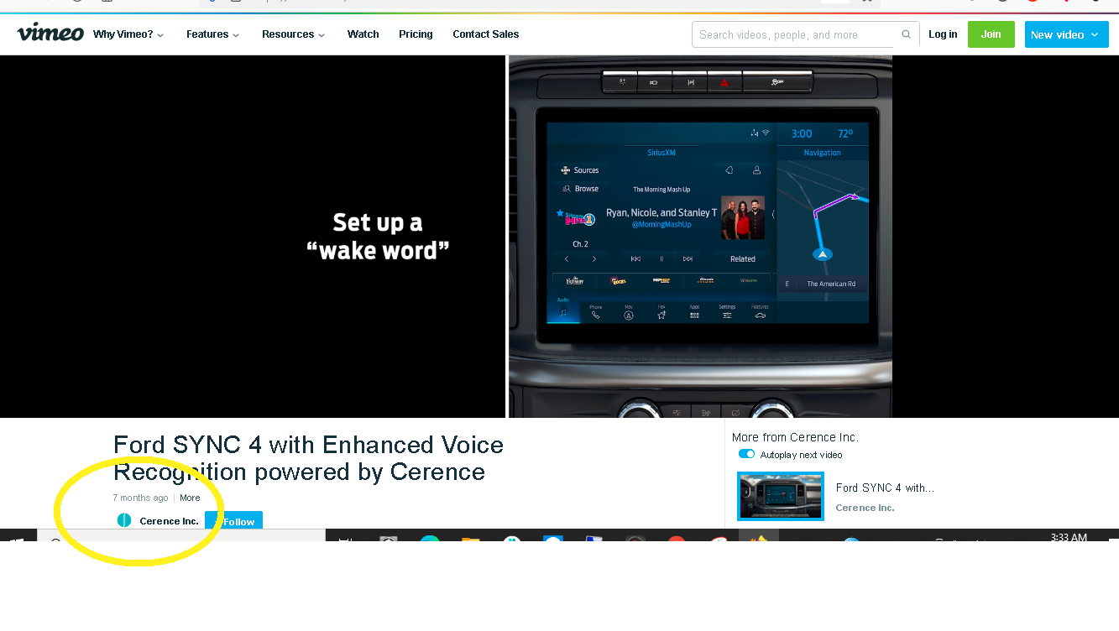
Task: Select Contact Sales in the navigation
Action: [x=485, y=34]
